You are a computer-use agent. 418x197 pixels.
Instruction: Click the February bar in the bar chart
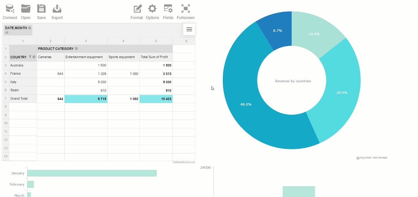tap(30, 184)
